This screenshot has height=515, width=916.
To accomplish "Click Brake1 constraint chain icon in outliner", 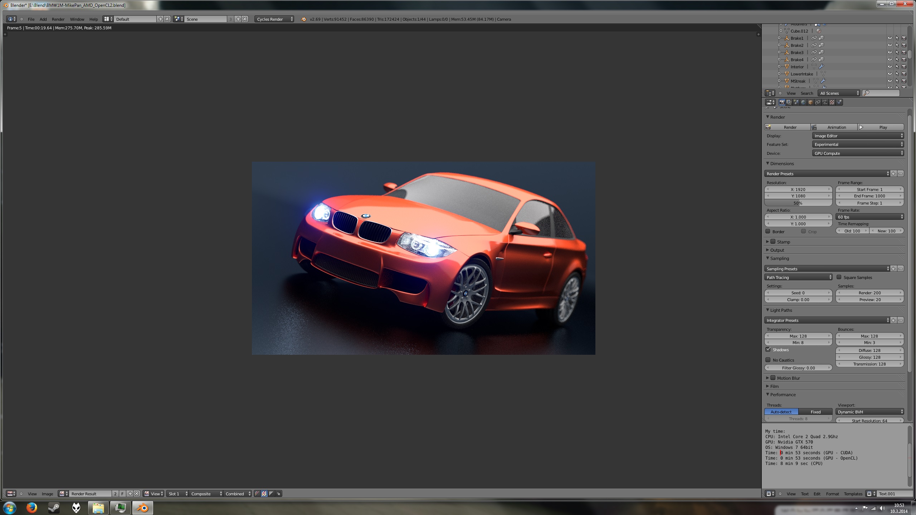I will click(814, 38).
